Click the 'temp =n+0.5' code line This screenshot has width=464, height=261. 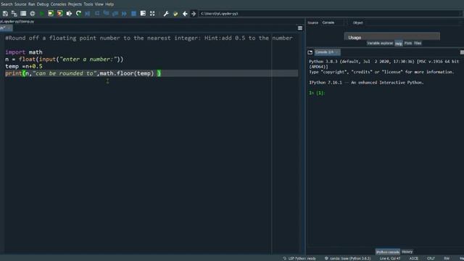pos(24,66)
